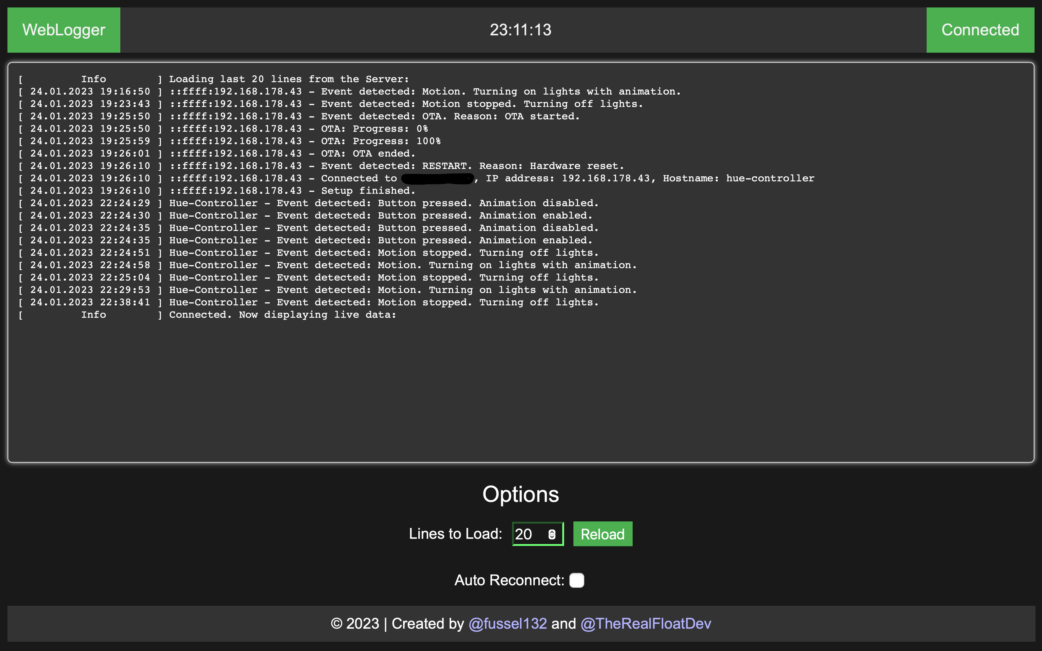Click the 'RESTART. Reason: Hardware reset' log line
Viewport: 1042px width, 651px height.
tap(321, 166)
